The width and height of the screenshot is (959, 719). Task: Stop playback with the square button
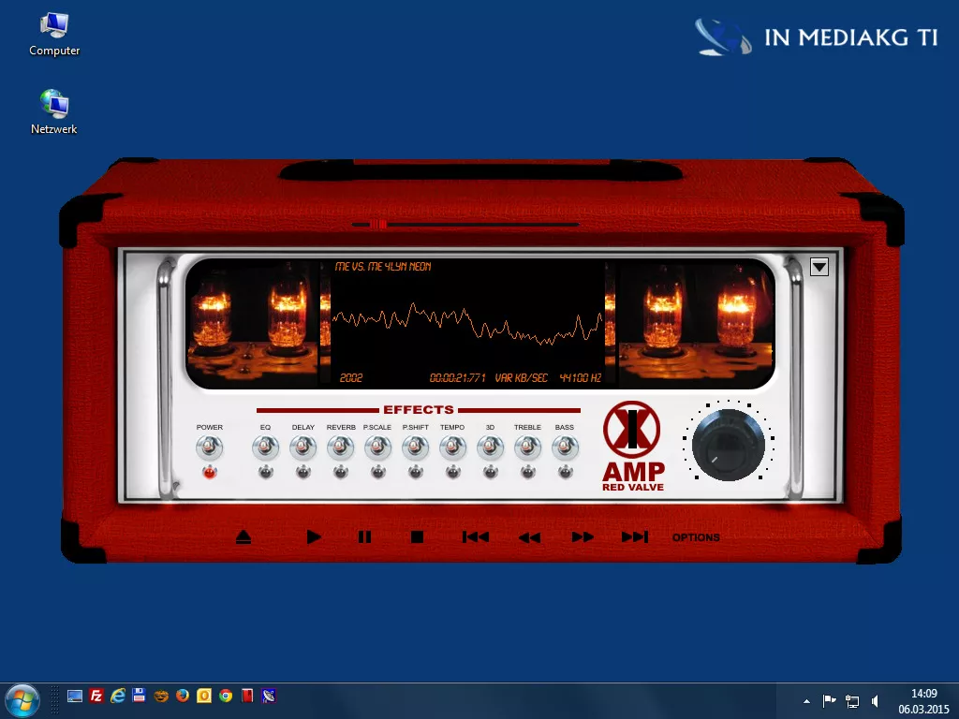tap(418, 537)
